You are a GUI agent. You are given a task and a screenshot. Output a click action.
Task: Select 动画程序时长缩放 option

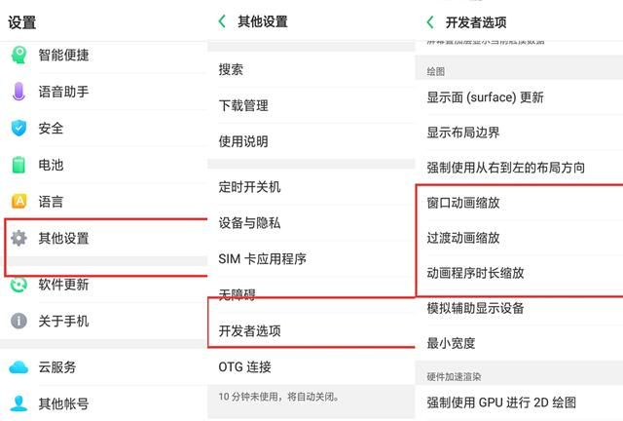pyautogui.click(x=476, y=273)
